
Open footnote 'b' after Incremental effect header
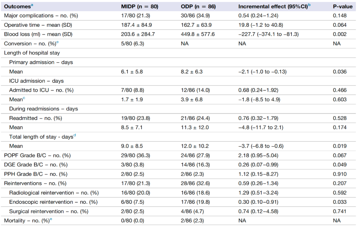click(309, 5)
